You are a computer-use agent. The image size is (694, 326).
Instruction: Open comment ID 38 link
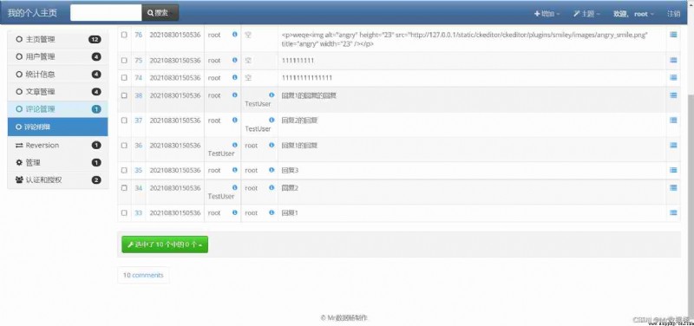[x=139, y=95]
